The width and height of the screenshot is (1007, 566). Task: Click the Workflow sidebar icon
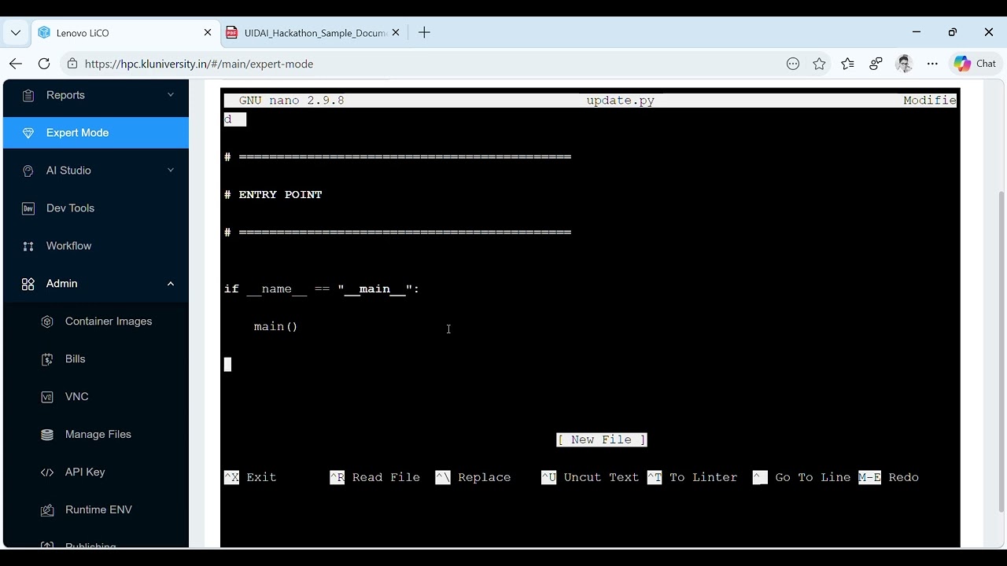28,246
